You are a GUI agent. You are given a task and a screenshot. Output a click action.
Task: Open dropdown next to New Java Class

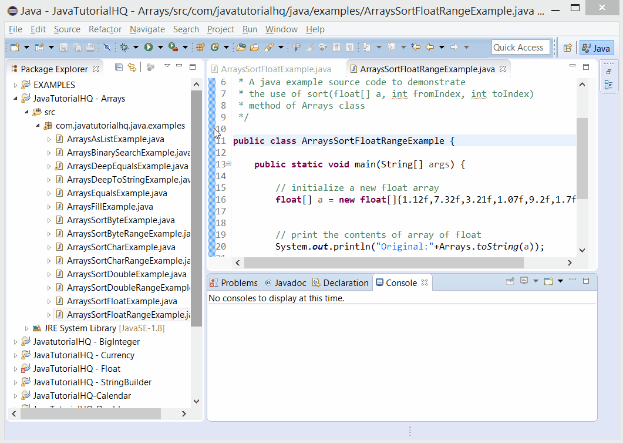227,48
